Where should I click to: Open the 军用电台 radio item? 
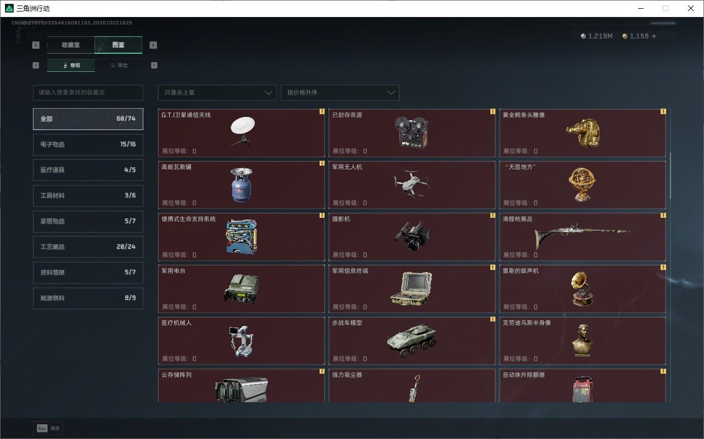(x=241, y=289)
